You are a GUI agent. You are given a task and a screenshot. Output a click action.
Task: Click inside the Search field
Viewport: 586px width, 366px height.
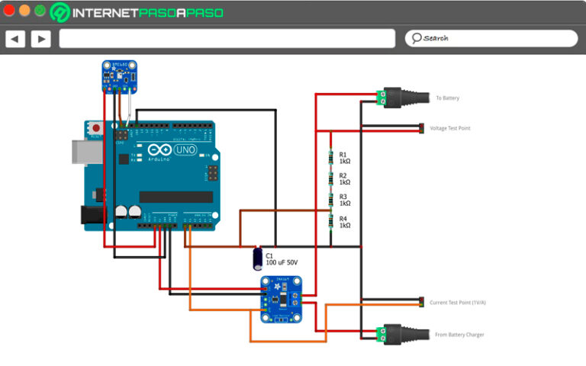point(496,38)
